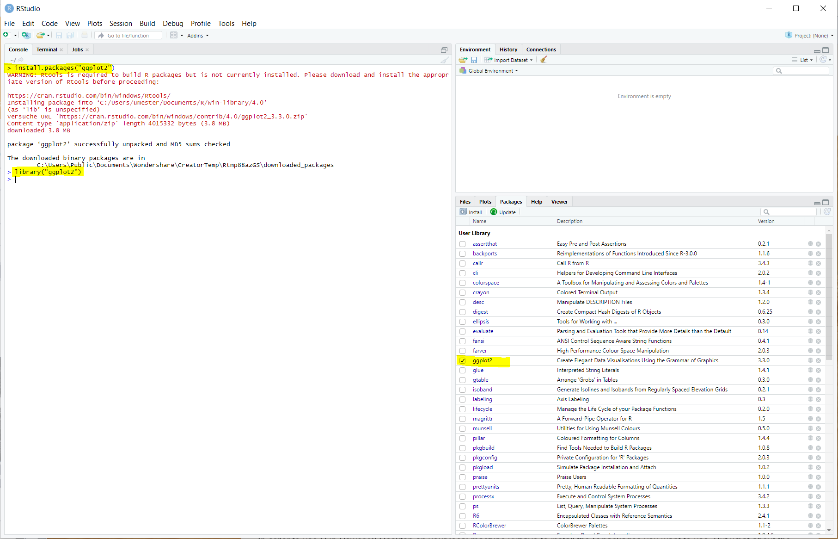
Task: Create a new R project
Action: (x=26, y=35)
